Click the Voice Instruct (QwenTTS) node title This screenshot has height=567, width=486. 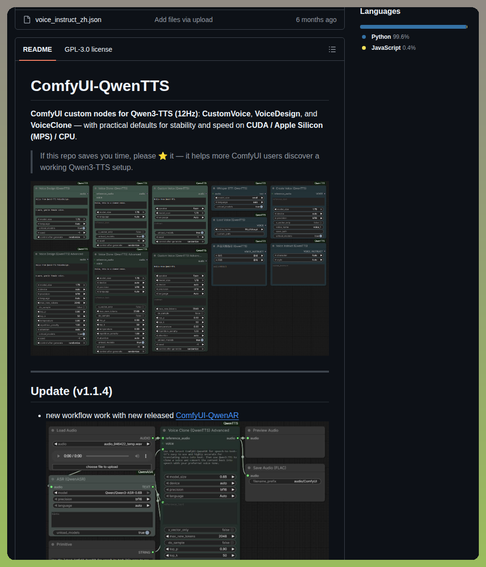(x=292, y=246)
